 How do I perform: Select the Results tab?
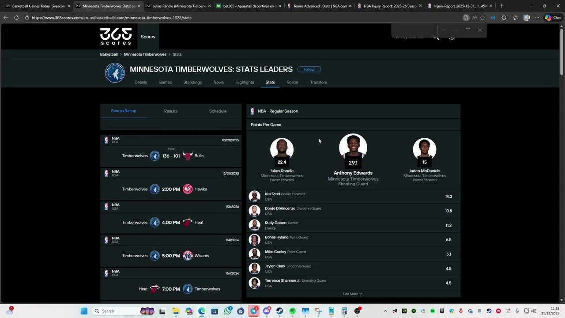(171, 111)
